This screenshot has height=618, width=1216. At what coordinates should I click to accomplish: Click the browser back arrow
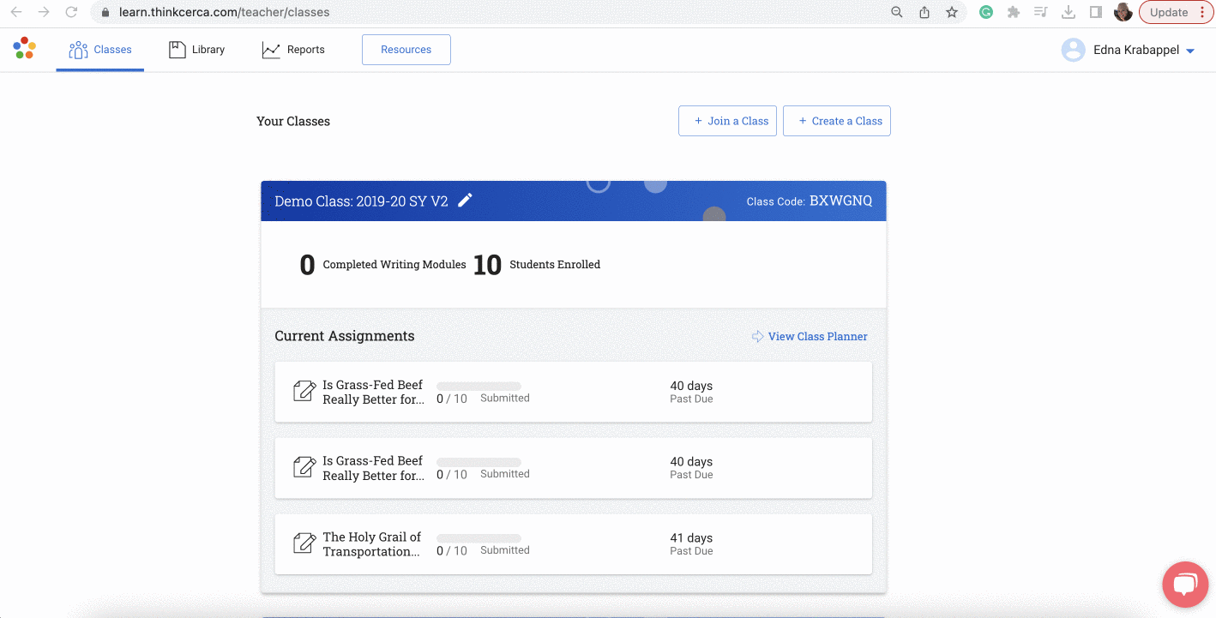point(15,12)
